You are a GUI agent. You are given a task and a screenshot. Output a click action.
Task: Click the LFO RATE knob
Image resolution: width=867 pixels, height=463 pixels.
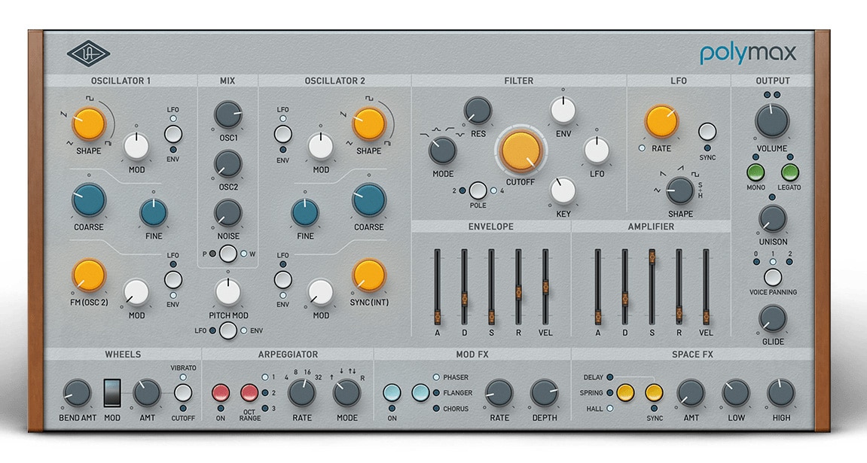click(661, 121)
